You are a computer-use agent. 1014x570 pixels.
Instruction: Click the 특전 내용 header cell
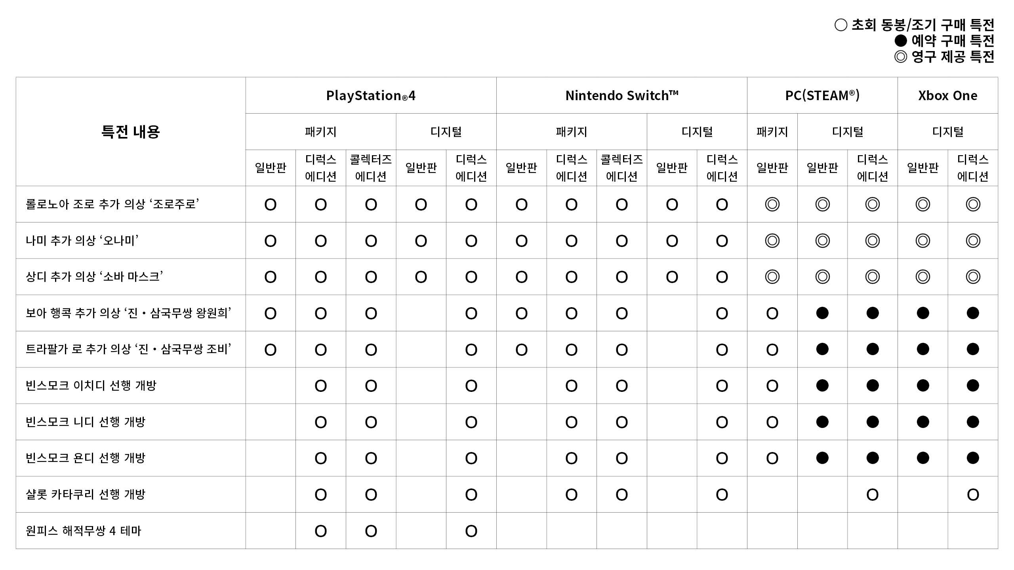tap(130, 131)
